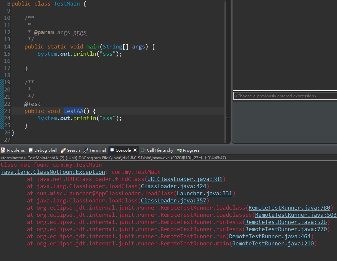
Task: Click the terminated TestMain.testAA status line
Action: click(113, 158)
